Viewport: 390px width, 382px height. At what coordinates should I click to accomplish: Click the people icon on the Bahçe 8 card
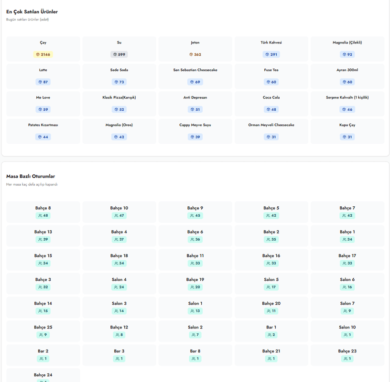[40, 216]
